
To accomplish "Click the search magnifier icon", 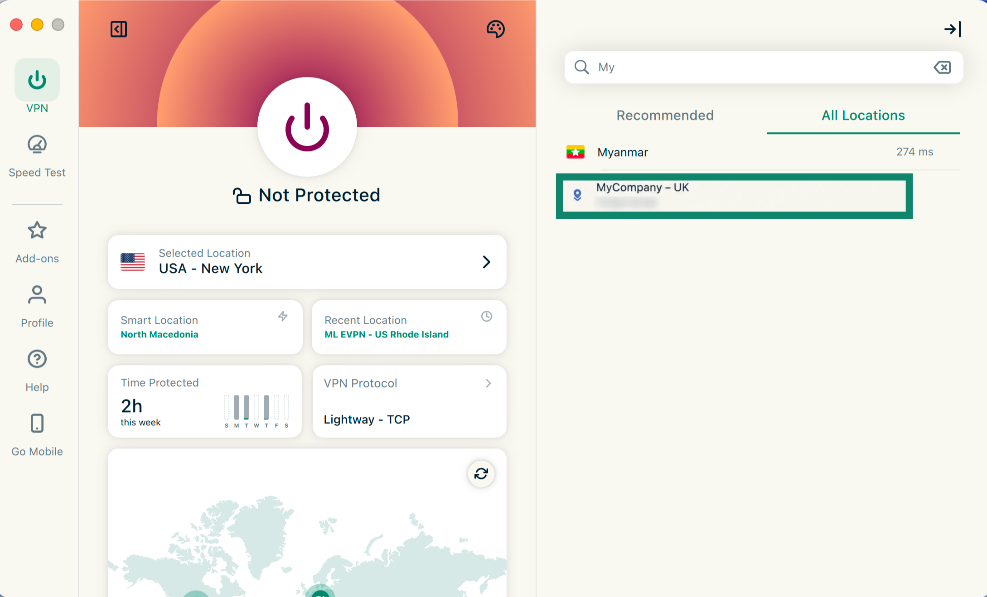I will click(581, 67).
